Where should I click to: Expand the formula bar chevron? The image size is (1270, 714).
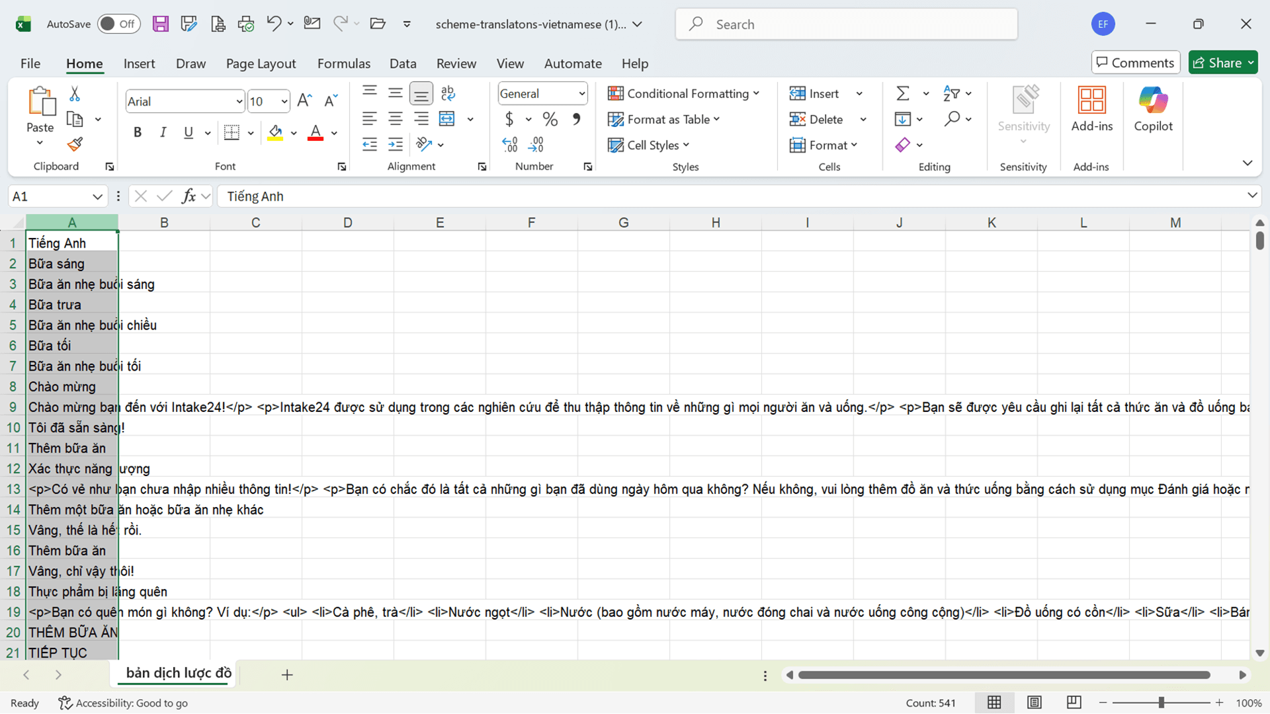pyautogui.click(x=1252, y=196)
